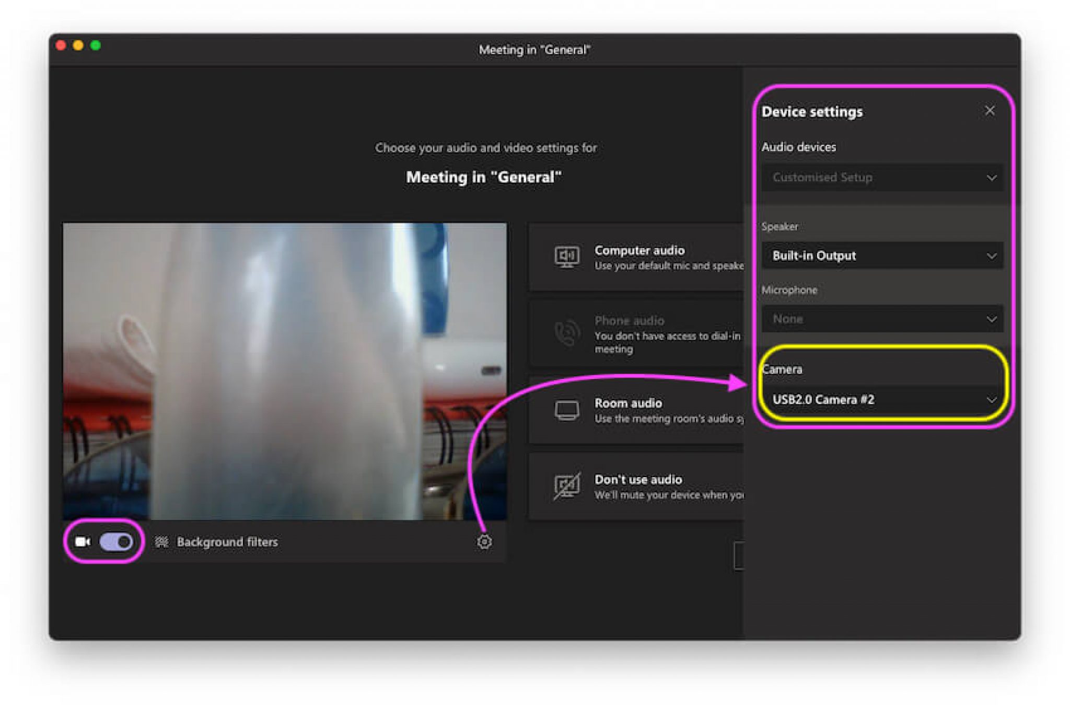
Task: Click the Background filters sparkle icon
Action: pyautogui.click(x=161, y=542)
